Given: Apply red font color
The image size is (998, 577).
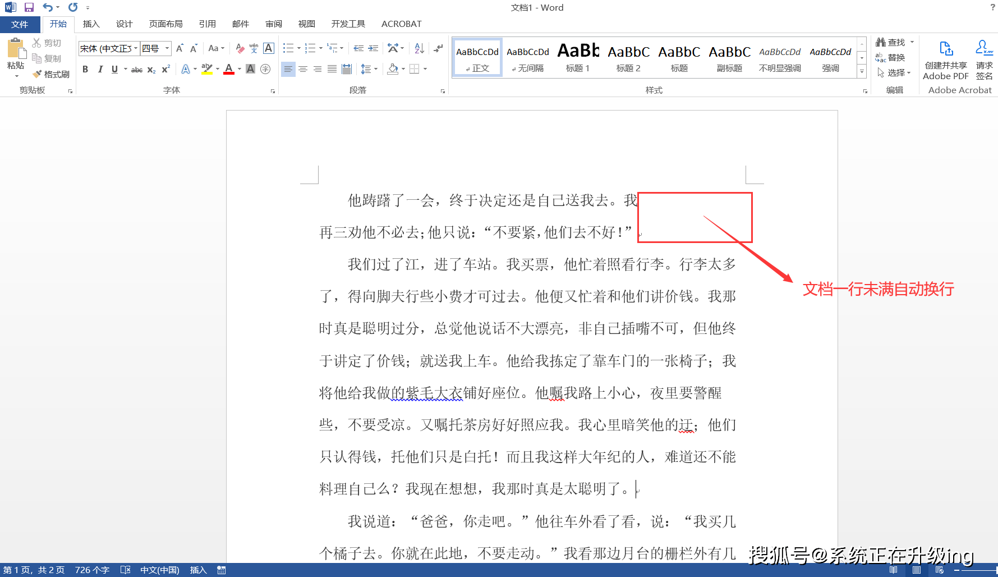Looking at the screenshot, I should point(229,69).
